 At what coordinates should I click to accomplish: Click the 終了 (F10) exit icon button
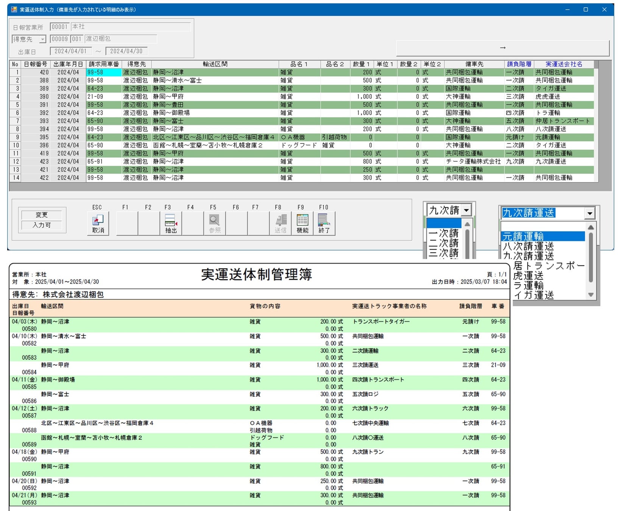(x=324, y=223)
